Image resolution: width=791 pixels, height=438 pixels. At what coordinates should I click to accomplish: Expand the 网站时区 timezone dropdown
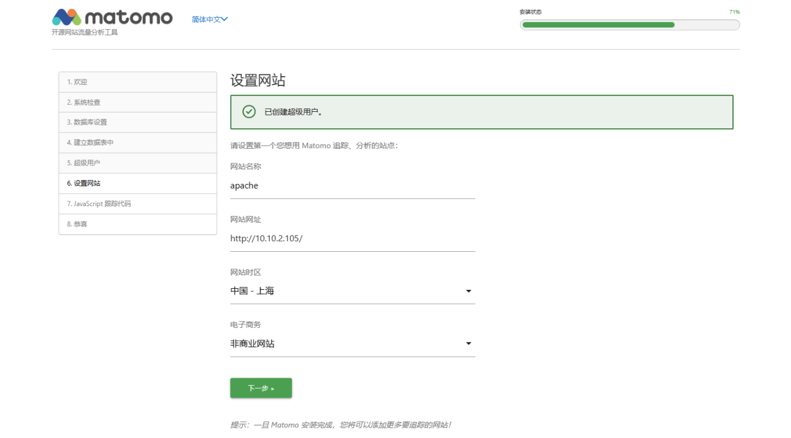352,291
